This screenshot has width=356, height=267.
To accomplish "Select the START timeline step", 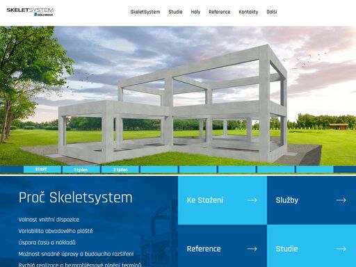I will coord(42,170).
